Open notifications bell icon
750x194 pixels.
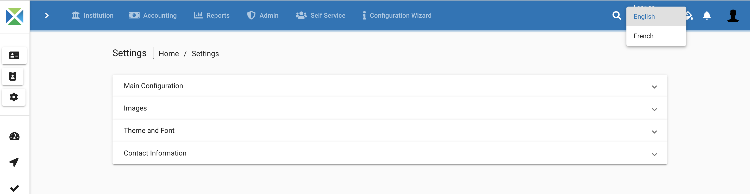[x=707, y=15]
